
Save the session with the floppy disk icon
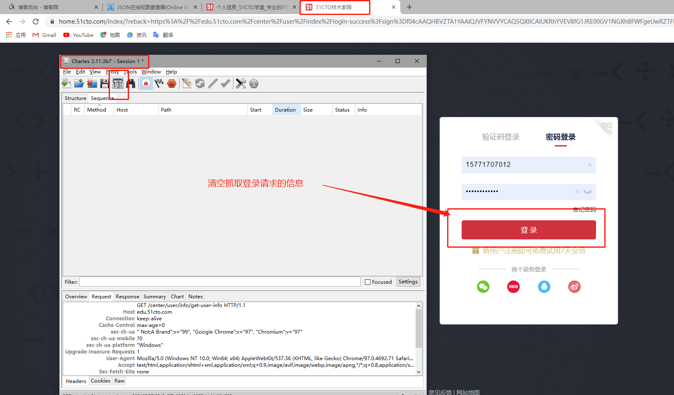pos(105,83)
